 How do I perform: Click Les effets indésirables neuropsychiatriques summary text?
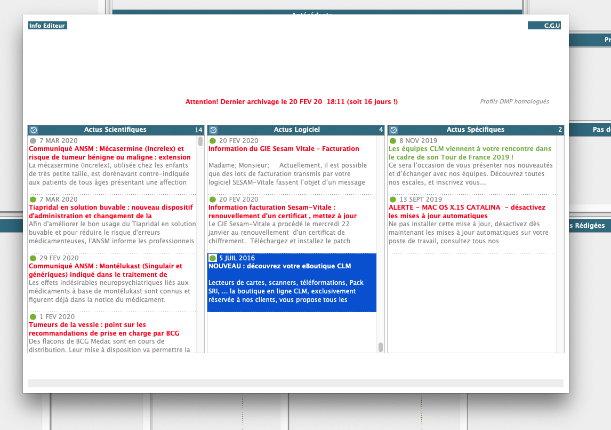point(109,291)
